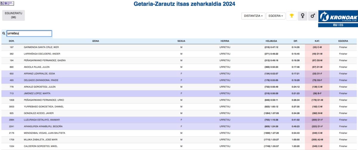
Task: Click the gold trophy icon button
Action: coord(291,16)
